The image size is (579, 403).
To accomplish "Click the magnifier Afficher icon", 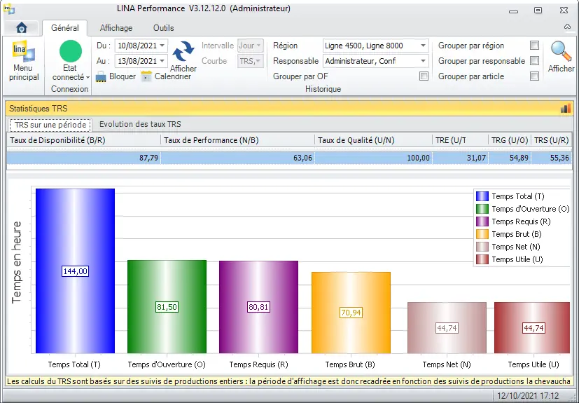I will [561, 51].
